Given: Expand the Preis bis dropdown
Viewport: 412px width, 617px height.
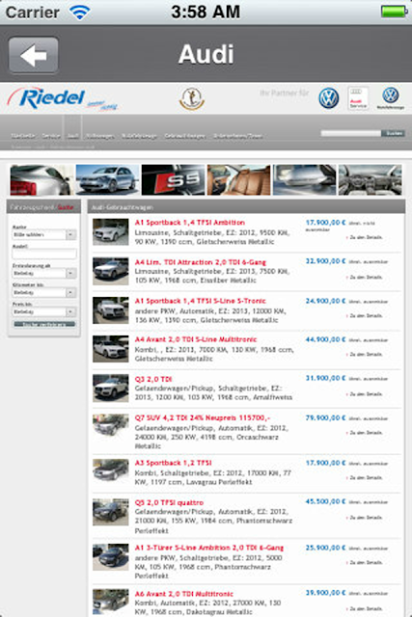Looking at the screenshot, I should [x=44, y=311].
